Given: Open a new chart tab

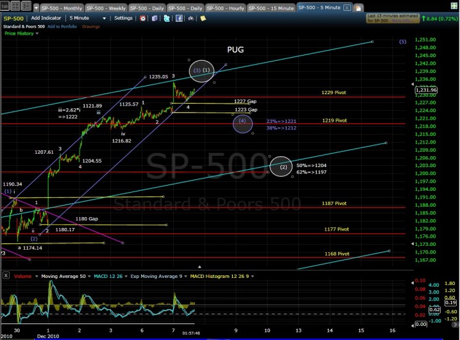Looking at the screenshot, I should [358, 8].
